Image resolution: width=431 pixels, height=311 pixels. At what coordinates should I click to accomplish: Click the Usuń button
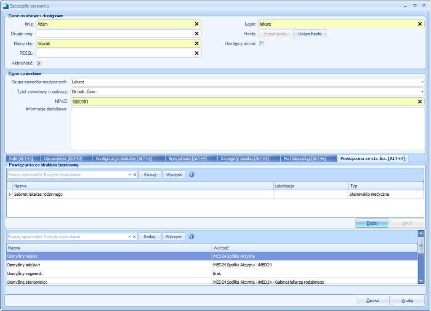(407, 223)
